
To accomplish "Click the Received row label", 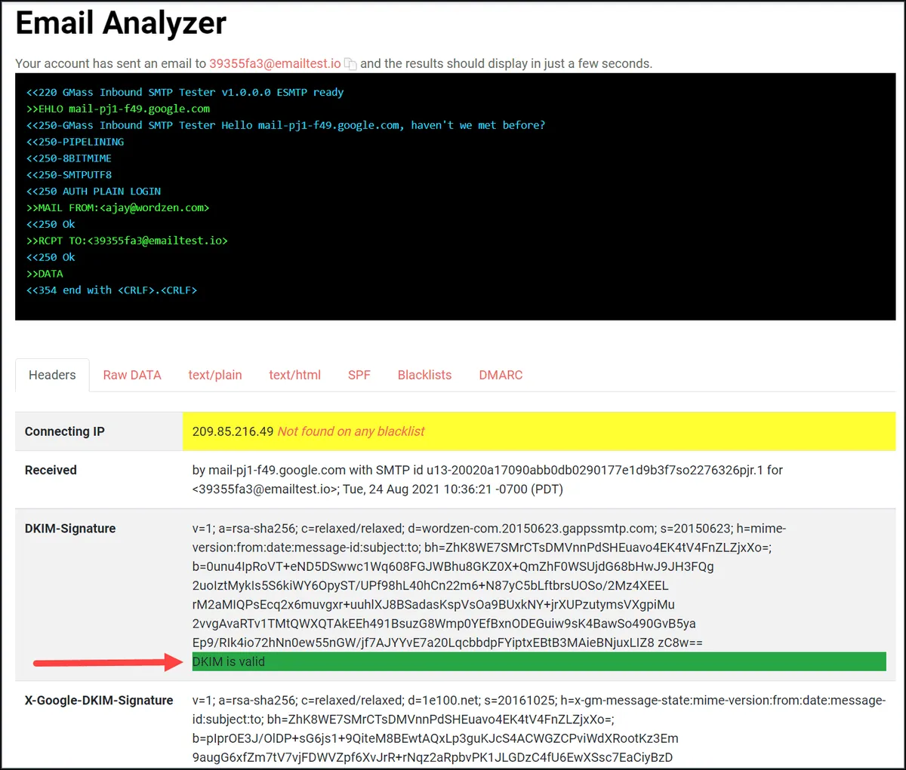I will click(51, 470).
